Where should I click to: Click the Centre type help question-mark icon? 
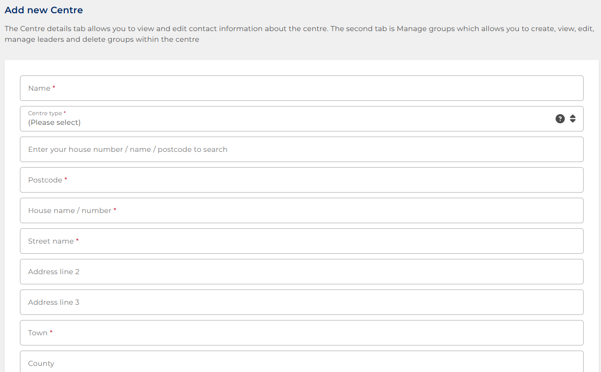click(560, 119)
